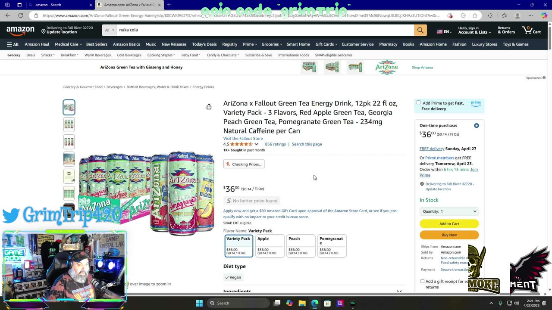Open the Medical Care dropdown

pos(68,44)
